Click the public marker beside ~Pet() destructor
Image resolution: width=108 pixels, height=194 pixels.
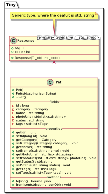point(13,97)
